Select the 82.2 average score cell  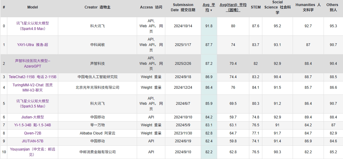coord(209,152)
